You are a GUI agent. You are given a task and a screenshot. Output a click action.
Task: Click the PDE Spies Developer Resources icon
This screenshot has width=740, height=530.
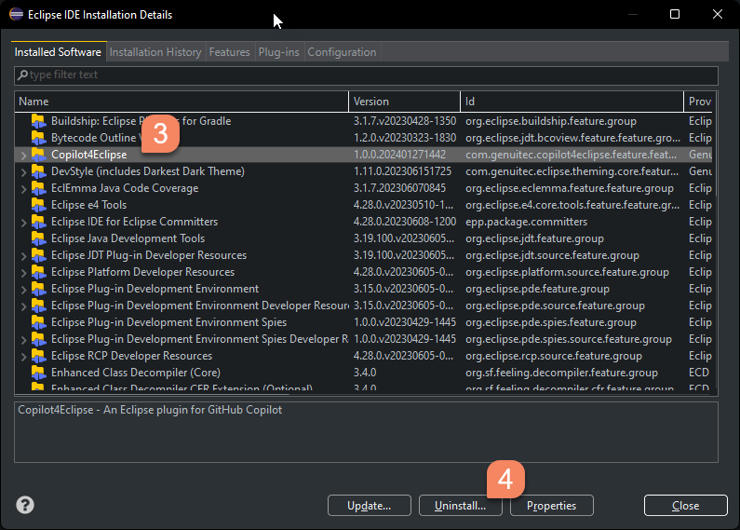point(39,339)
